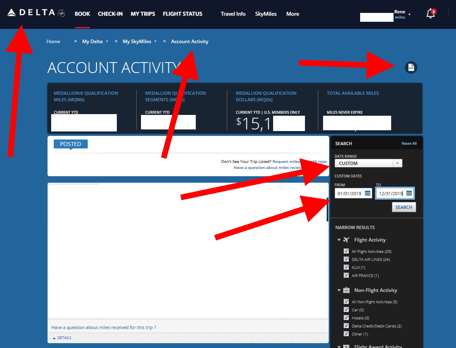Select the POSTED tab
The image size is (456, 348).
coord(70,144)
